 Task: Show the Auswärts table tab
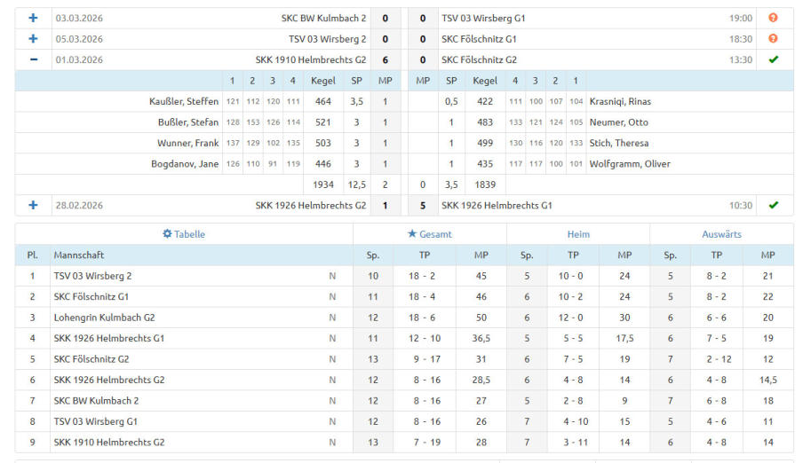(721, 234)
